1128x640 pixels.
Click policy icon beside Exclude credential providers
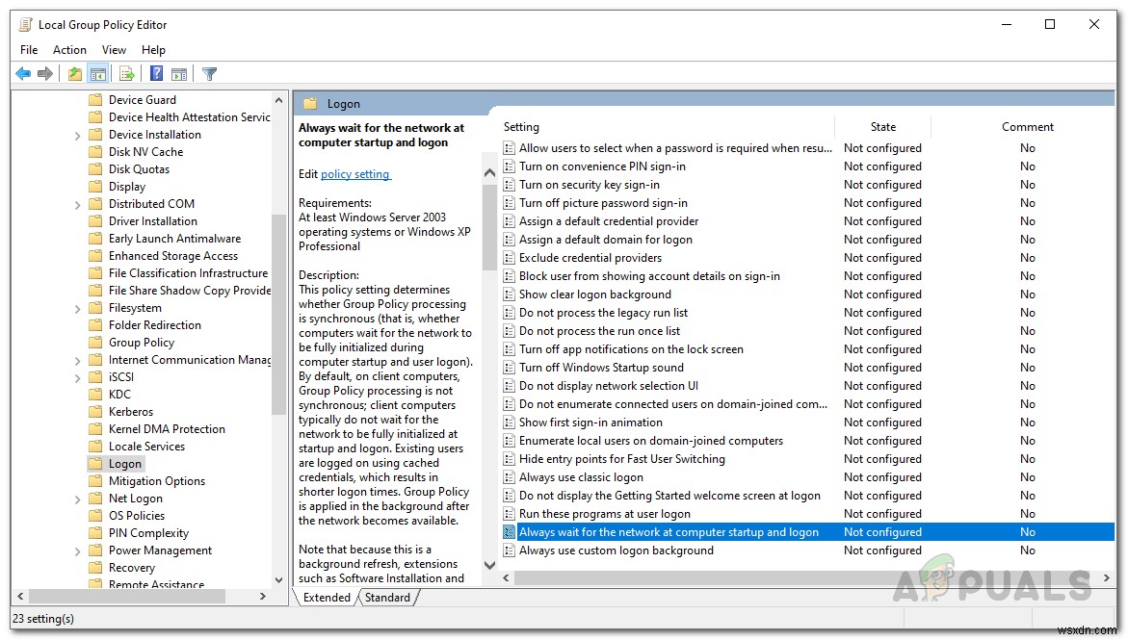click(510, 257)
